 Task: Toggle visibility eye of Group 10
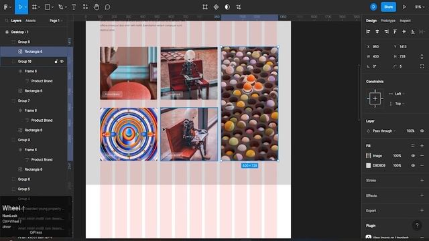[62, 62]
